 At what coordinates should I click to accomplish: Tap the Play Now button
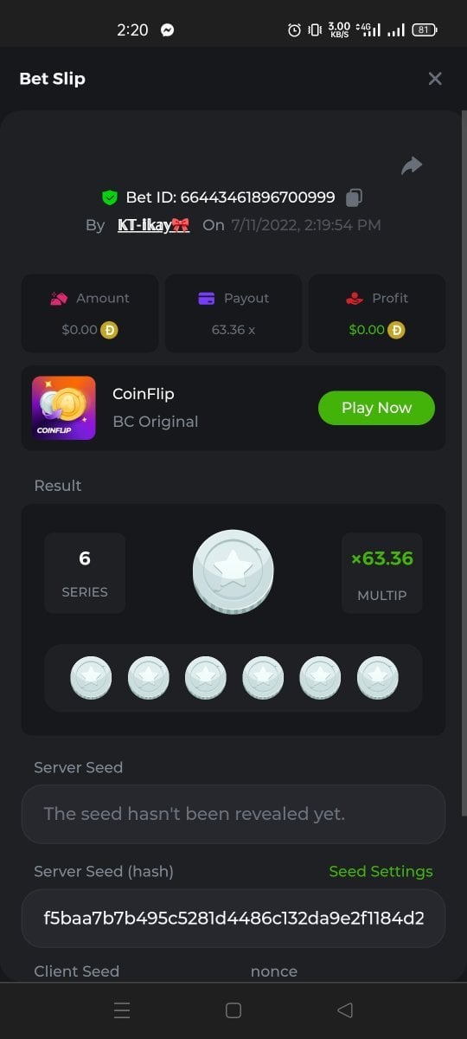376,408
